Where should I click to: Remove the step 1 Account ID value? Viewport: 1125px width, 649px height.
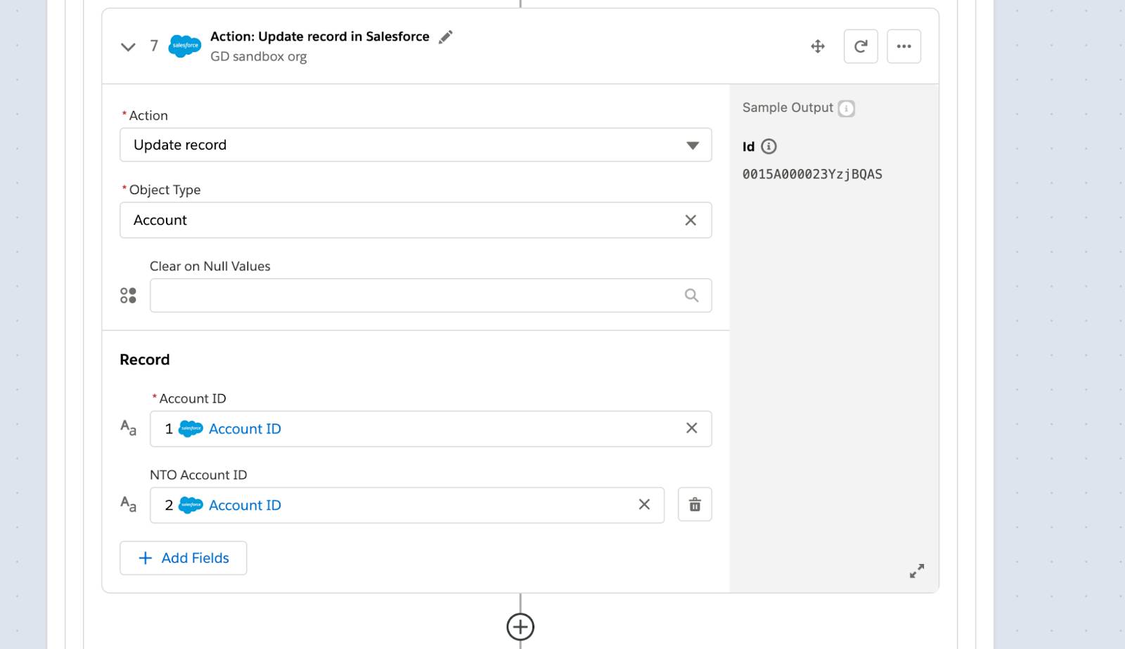692,428
